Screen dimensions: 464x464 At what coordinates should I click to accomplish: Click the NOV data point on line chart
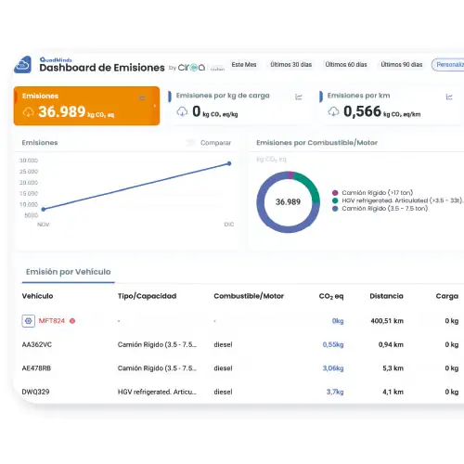pos(44,210)
